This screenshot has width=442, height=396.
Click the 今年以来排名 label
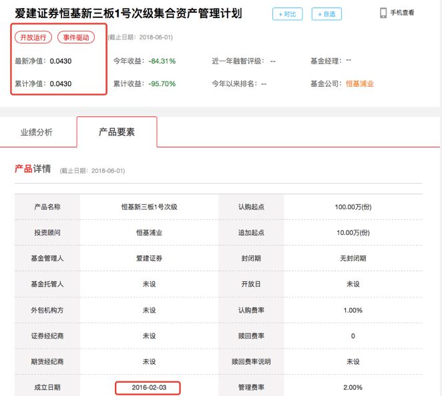point(234,83)
